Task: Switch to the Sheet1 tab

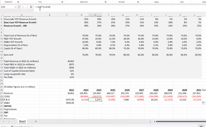Action: pyautogui.click(x=22, y=121)
